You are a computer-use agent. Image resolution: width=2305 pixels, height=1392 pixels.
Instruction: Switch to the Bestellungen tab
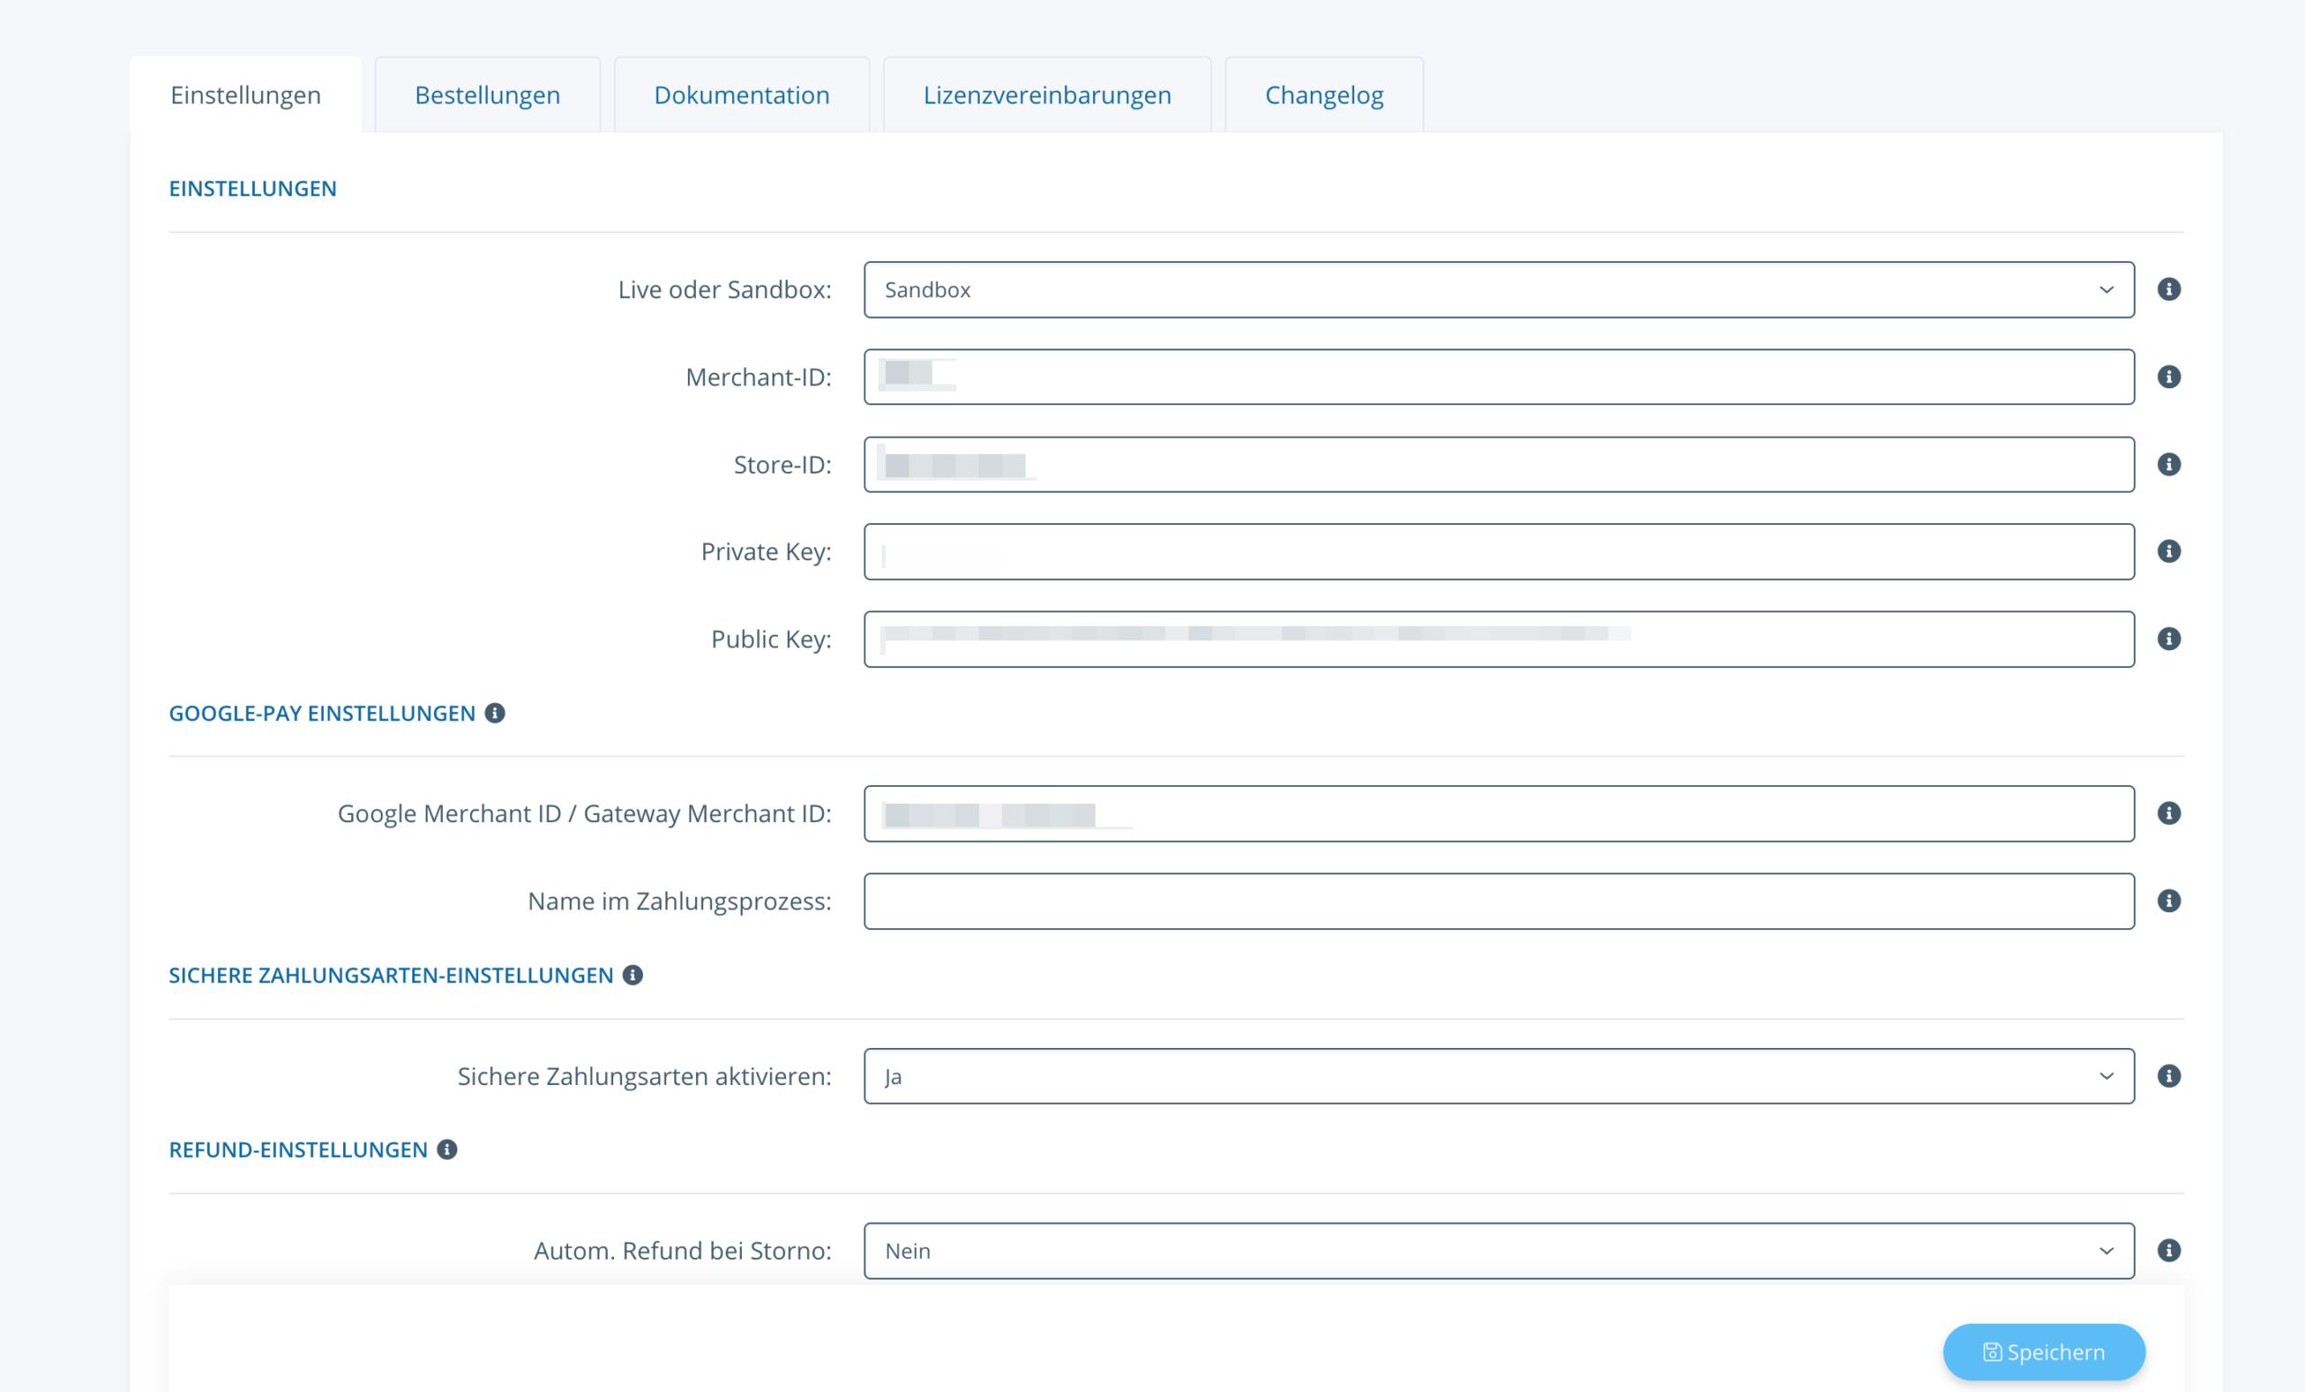[487, 95]
